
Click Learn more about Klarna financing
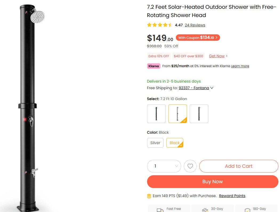pos(240,66)
